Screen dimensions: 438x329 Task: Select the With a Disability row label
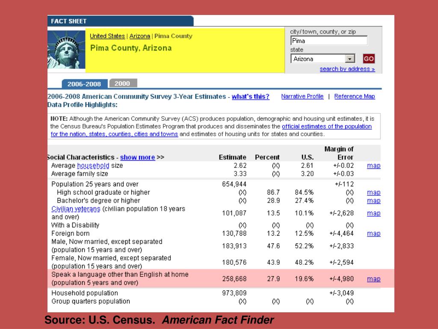tap(75, 225)
